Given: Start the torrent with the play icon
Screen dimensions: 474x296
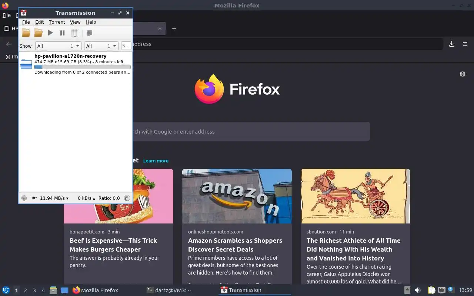Looking at the screenshot, I should (50, 33).
